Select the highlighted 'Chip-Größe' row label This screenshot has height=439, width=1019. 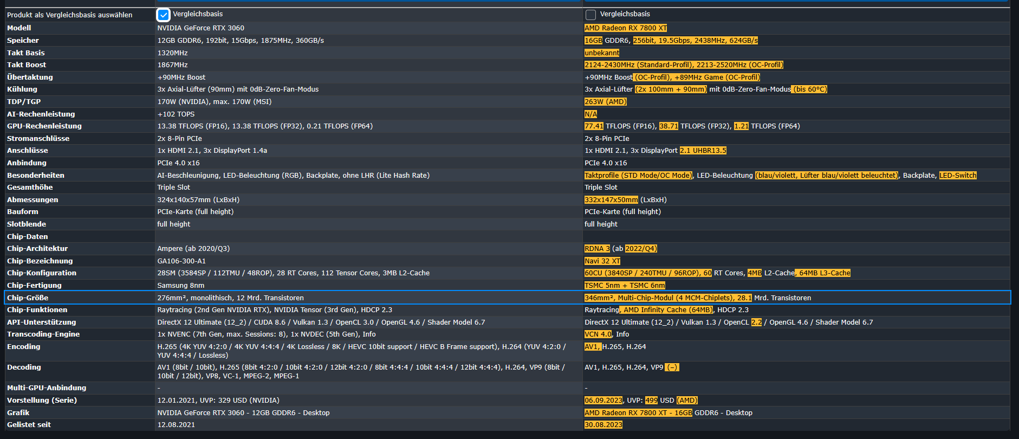28,298
